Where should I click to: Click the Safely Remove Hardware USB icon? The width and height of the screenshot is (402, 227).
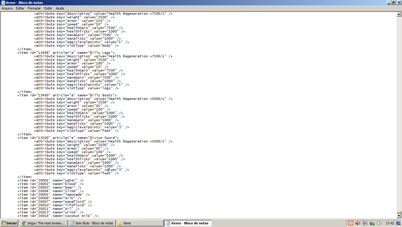(x=372, y=223)
